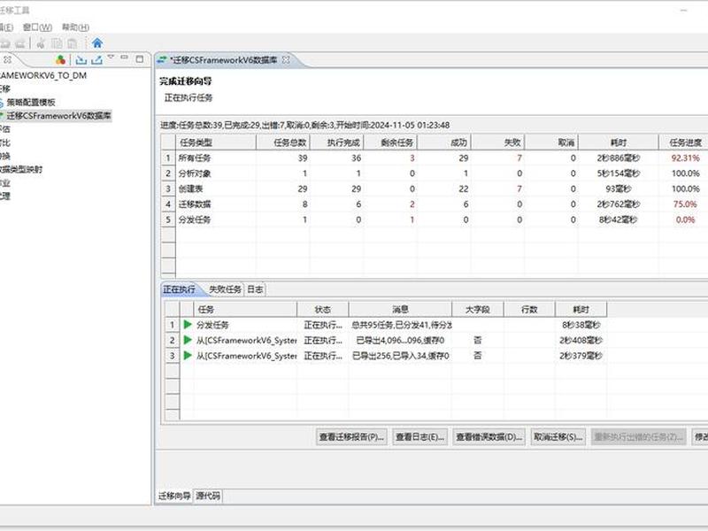Select the 分析对象 row in the summary table

coord(435,173)
